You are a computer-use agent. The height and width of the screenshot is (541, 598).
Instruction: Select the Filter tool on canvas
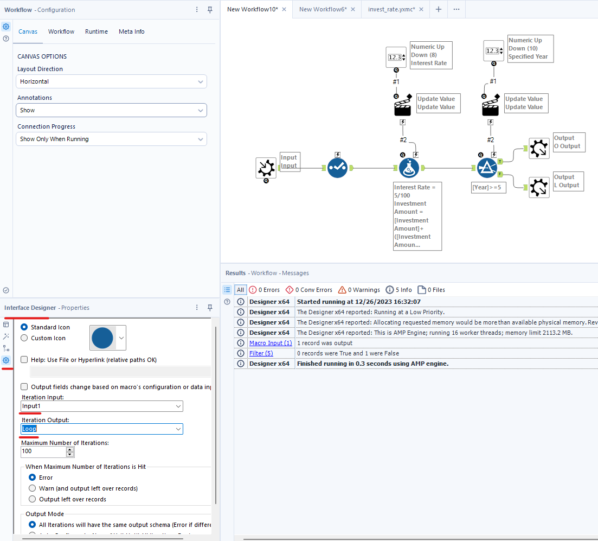487,168
